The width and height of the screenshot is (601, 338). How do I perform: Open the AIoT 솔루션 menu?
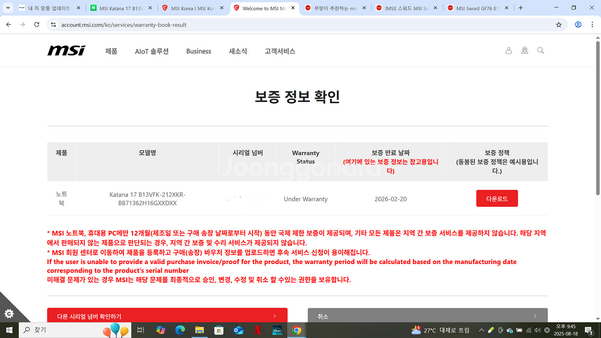pos(152,51)
